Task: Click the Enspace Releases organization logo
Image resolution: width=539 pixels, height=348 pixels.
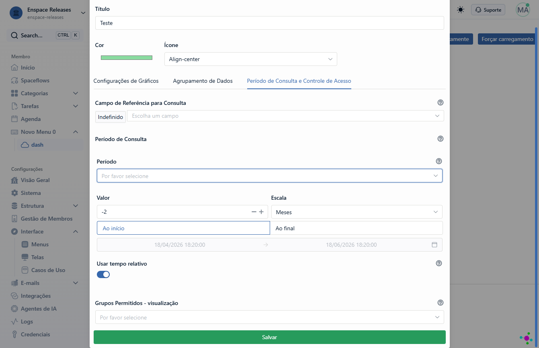Action: click(x=16, y=13)
